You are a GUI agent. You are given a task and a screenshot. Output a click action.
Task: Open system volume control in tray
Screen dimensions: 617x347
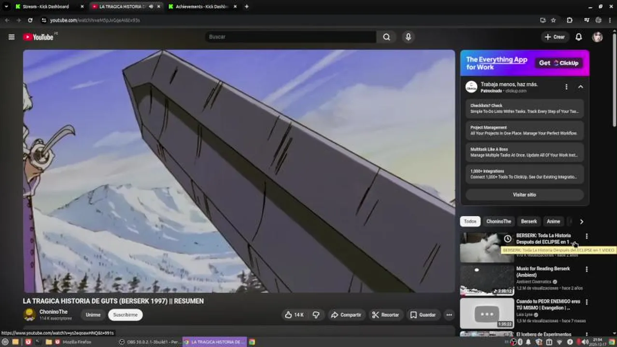[585, 342]
